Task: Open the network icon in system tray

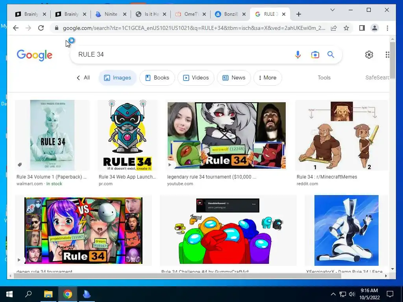Action: (x=343, y=294)
